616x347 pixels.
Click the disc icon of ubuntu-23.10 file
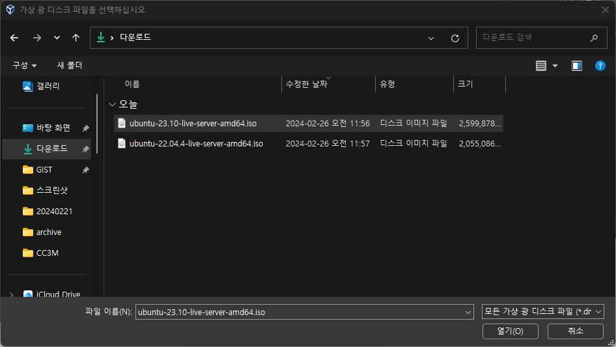click(x=122, y=124)
